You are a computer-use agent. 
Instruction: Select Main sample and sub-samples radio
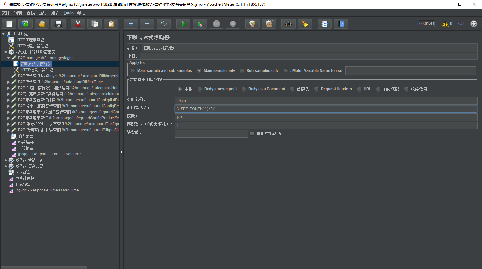pos(132,71)
